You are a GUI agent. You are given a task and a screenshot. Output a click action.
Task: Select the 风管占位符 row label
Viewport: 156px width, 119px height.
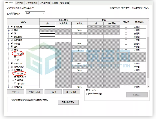point(19,67)
